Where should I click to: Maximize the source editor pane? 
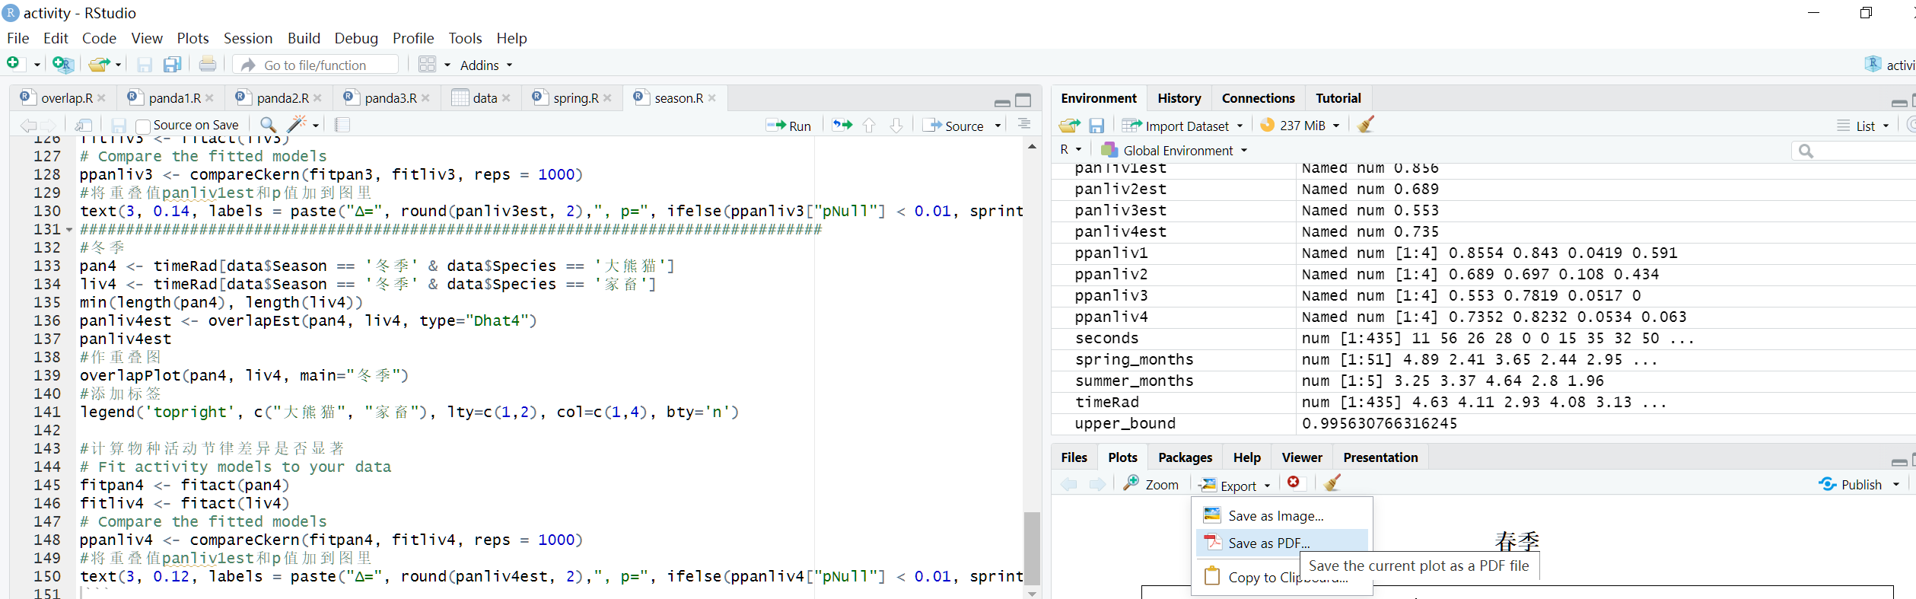click(x=1023, y=100)
